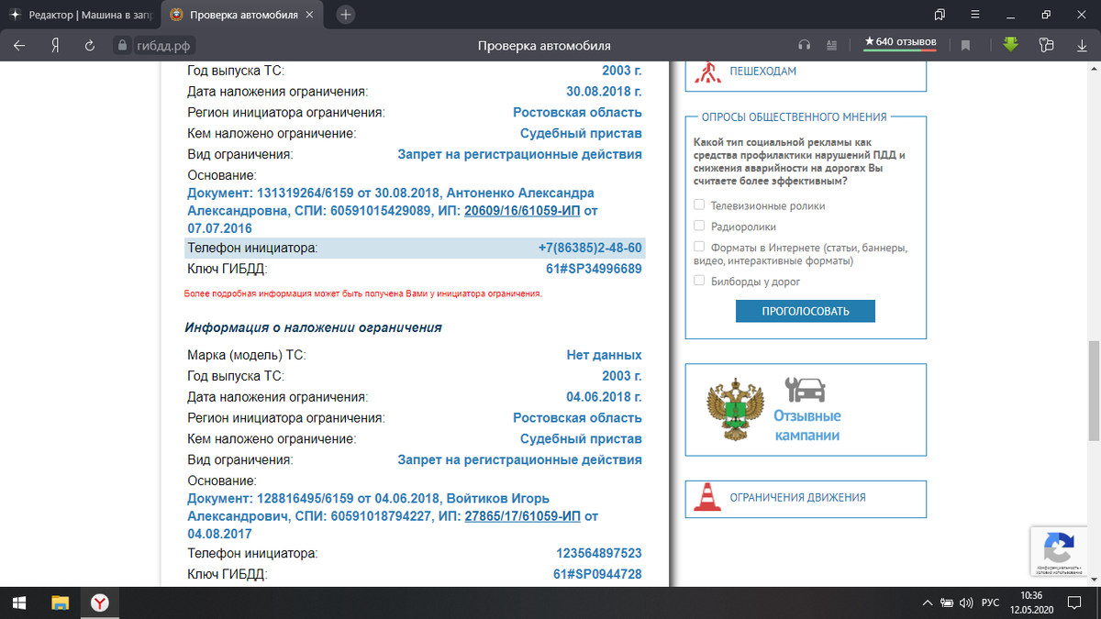Click the traffic cone icon

(x=706, y=497)
